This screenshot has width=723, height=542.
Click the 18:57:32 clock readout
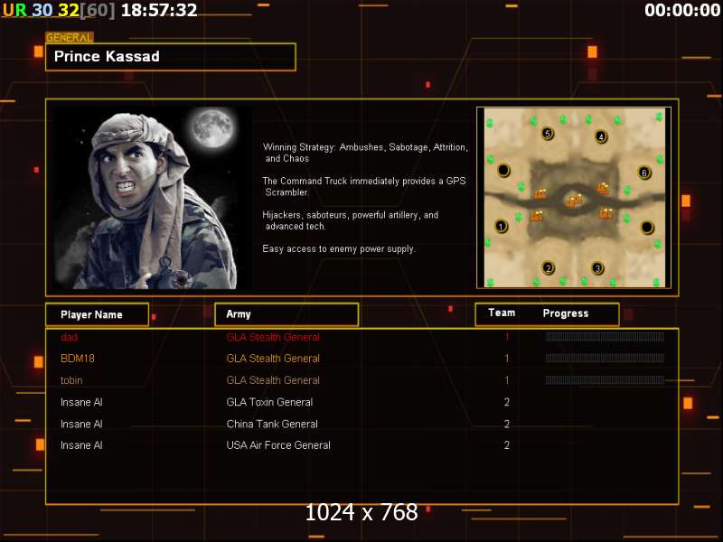pos(159,10)
